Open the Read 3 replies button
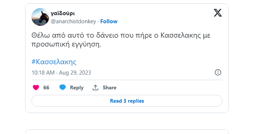 point(127,101)
